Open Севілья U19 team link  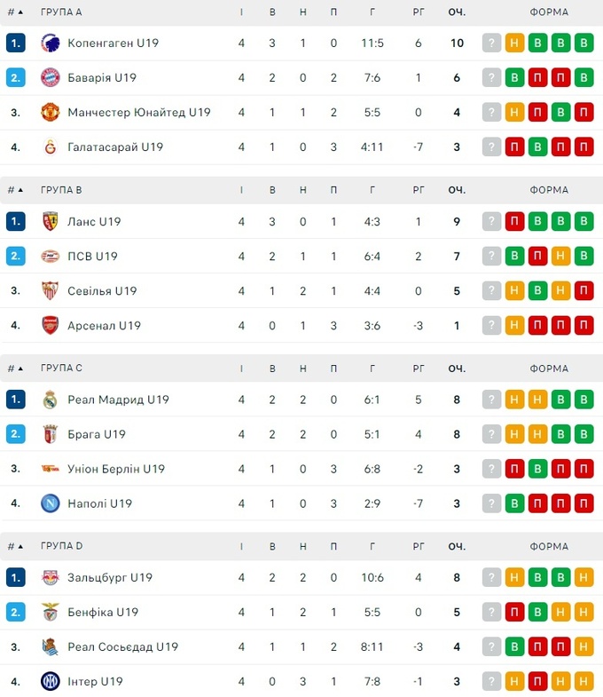pyautogui.click(x=102, y=291)
